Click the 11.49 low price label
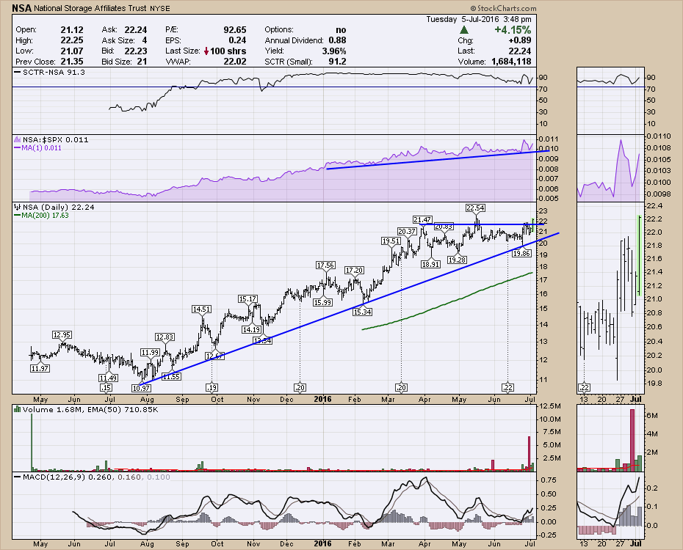 [x=108, y=378]
